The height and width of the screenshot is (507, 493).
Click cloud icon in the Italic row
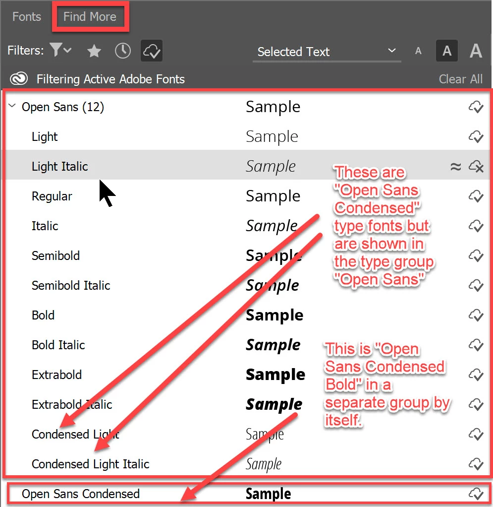pos(476,226)
